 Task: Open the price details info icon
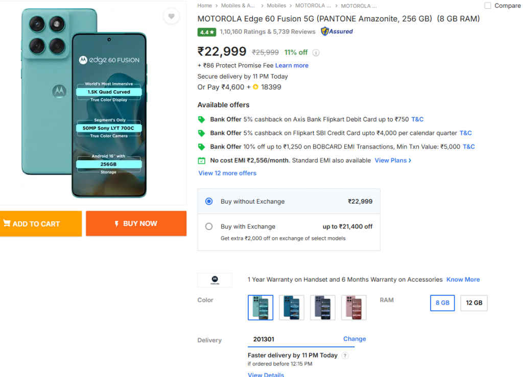coord(316,53)
